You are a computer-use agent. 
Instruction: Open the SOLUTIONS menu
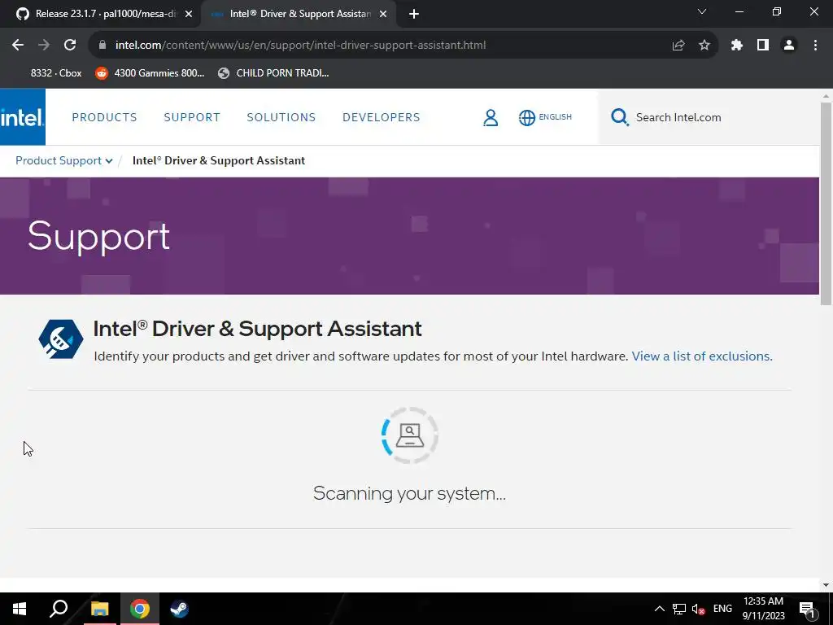pos(281,117)
